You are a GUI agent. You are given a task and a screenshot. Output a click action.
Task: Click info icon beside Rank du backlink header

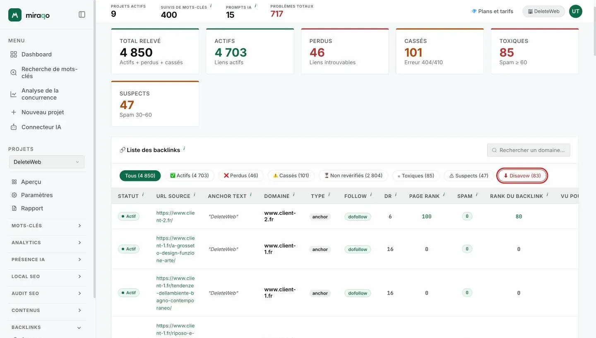[x=547, y=194]
